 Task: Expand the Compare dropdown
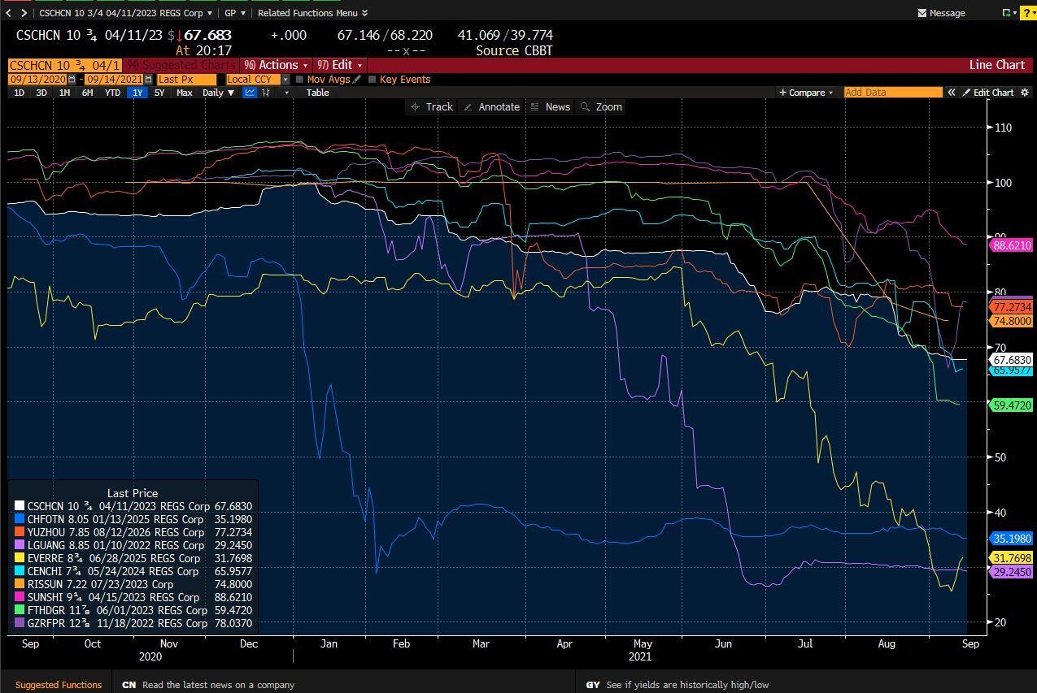[x=806, y=93]
